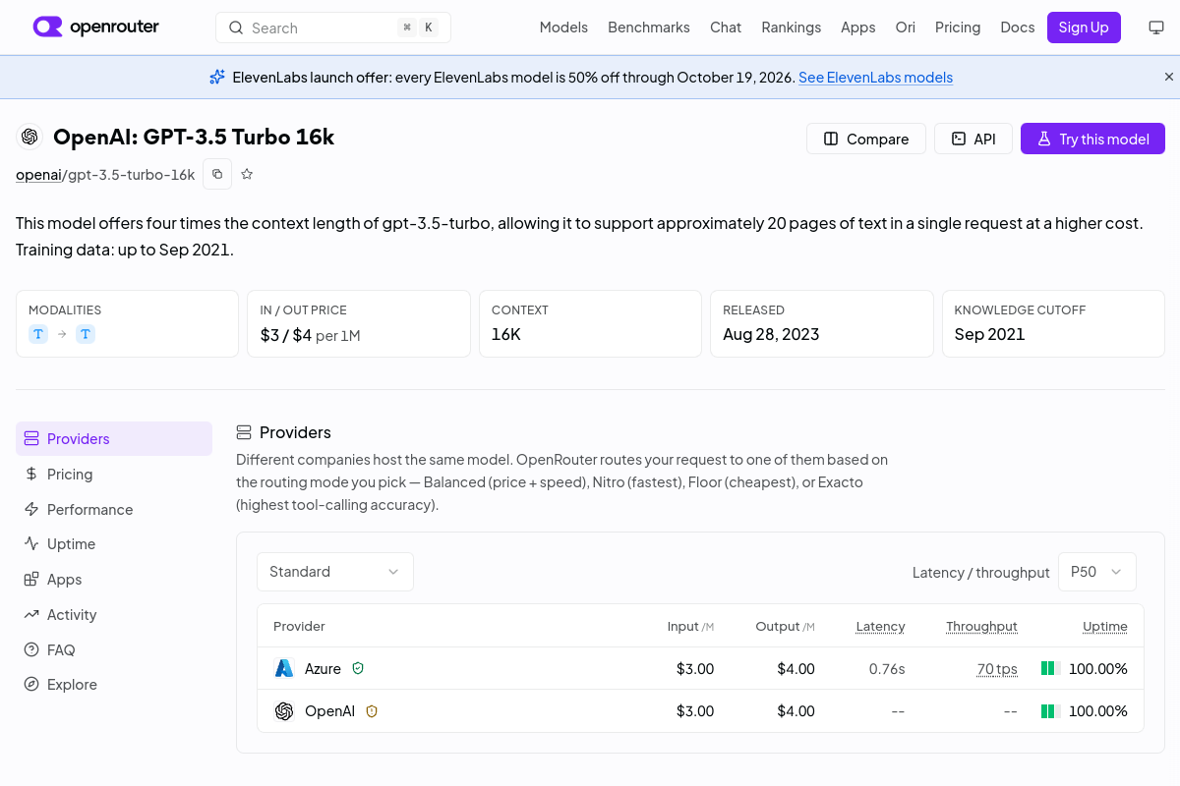Click the openai author link in slug
The width and height of the screenshot is (1180, 786).
point(38,174)
